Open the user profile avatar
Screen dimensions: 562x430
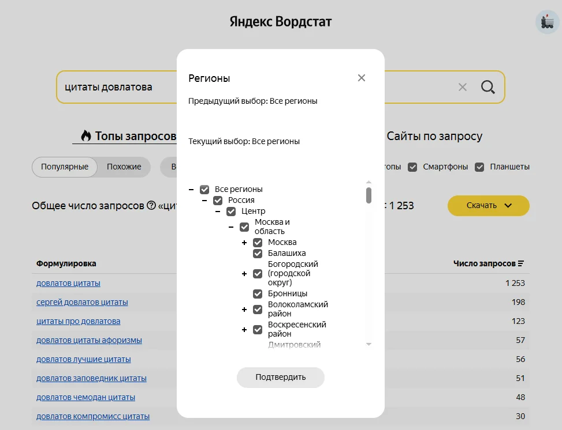pos(546,22)
